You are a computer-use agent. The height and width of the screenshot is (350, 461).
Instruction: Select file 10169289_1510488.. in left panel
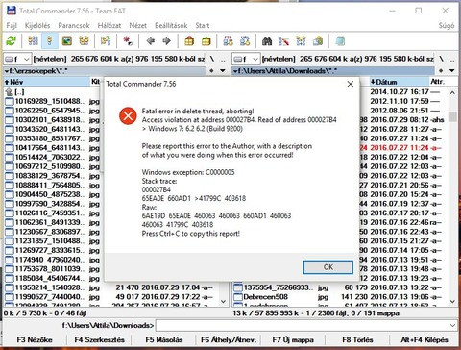(x=53, y=102)
